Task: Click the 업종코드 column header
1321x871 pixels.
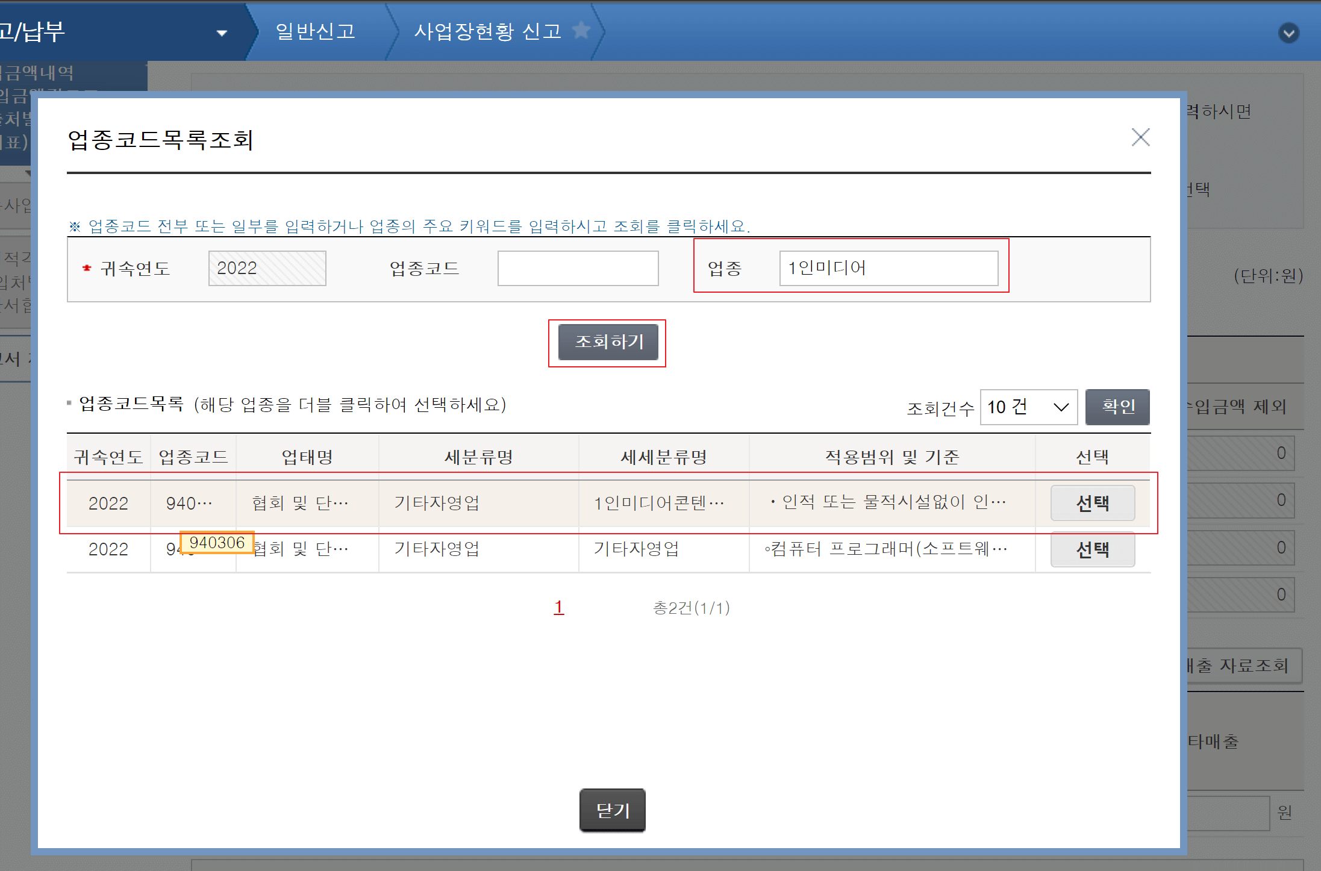Action: coord(193,457)
